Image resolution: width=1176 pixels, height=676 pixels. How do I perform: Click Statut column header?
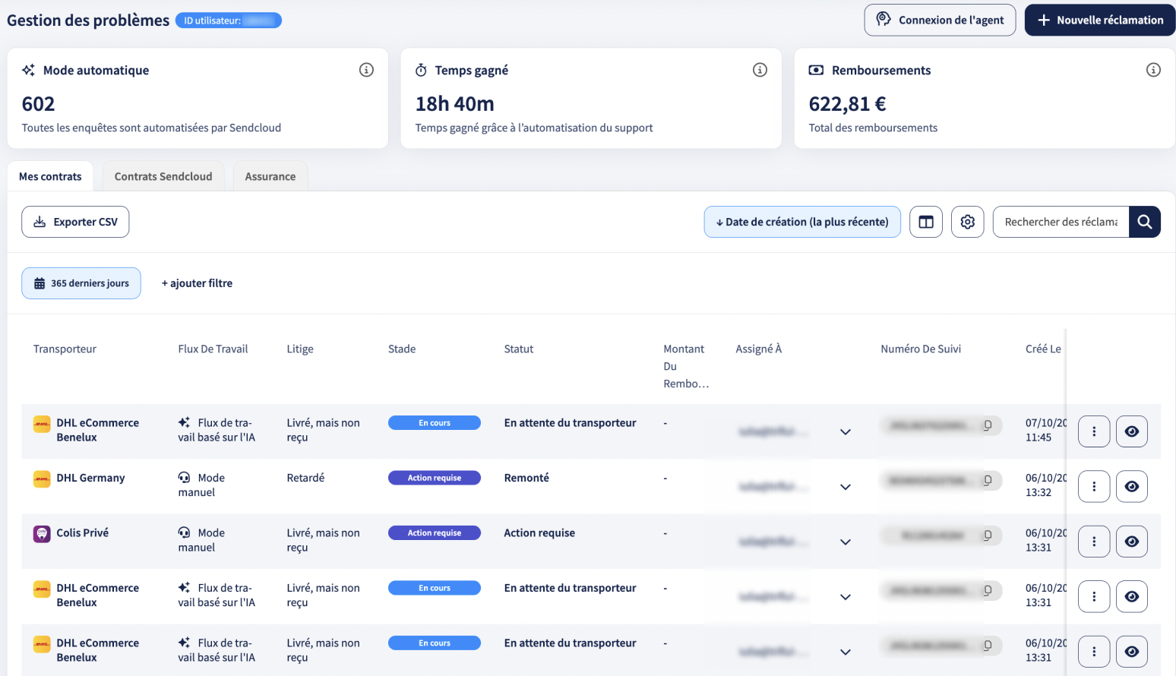519,349
